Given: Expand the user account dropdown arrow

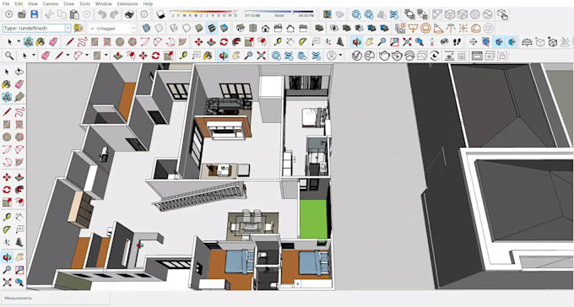Looking at the screenshot, I should 340,56.
